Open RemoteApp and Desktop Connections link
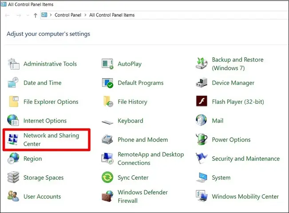Screen dimensions: 289x213 click(151, 158)
